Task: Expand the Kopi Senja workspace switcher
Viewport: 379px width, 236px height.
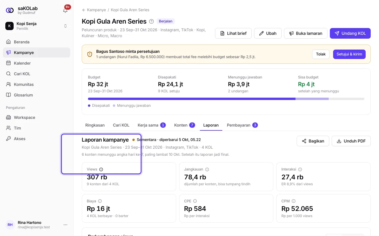Action: pyautogui.click(x=37, y=26)
